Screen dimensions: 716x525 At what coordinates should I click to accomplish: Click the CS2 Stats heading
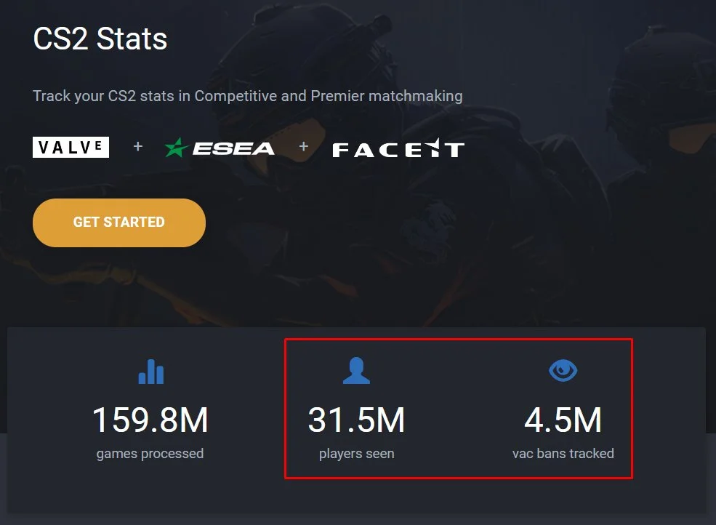100,39
